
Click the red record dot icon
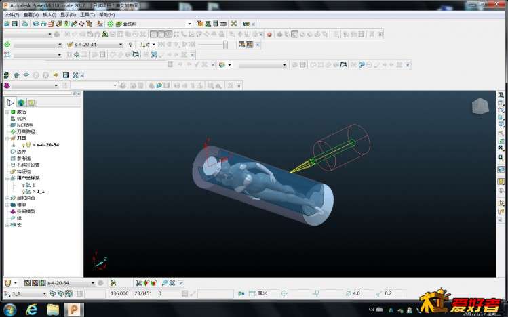[269, 34]
